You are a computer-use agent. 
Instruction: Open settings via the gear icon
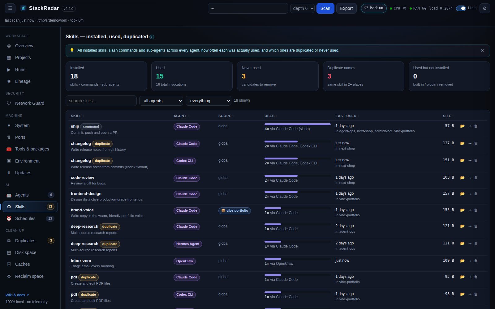(484, 8)
